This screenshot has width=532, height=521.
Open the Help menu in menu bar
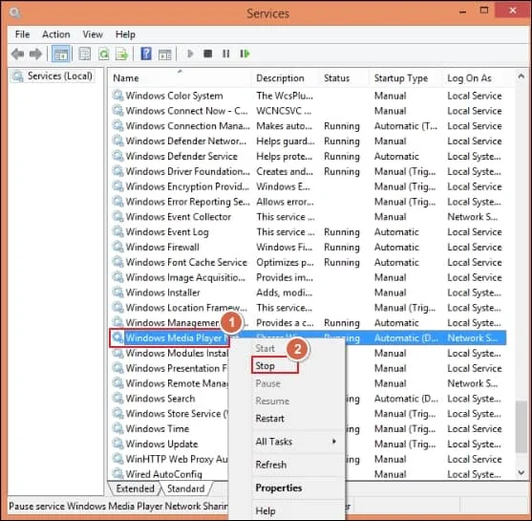(x=125, y=34)
